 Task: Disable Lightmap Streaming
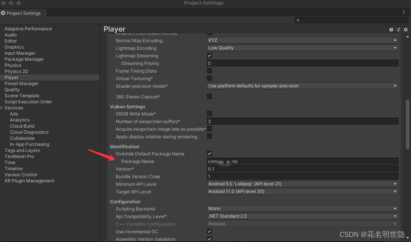coord(209,55)
